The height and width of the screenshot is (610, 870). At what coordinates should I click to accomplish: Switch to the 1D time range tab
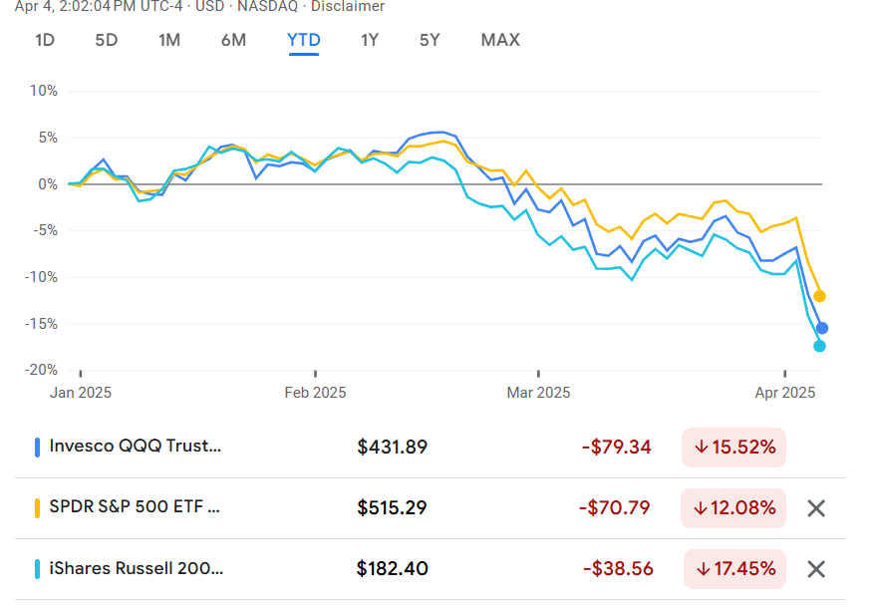[45, 40]
